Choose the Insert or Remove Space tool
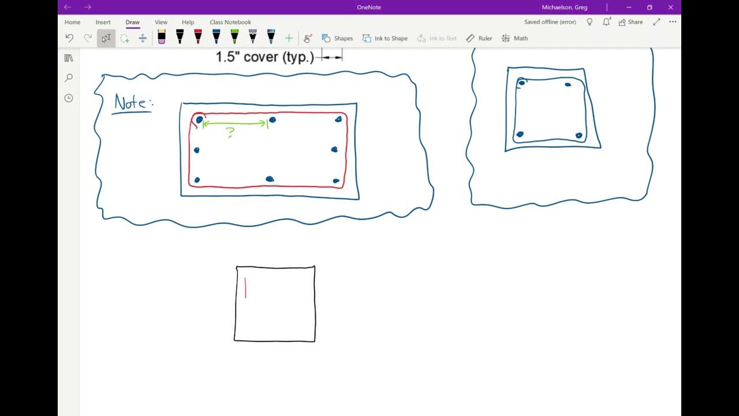Viewport: 739px width, 416px height. (x=143, y=38)
